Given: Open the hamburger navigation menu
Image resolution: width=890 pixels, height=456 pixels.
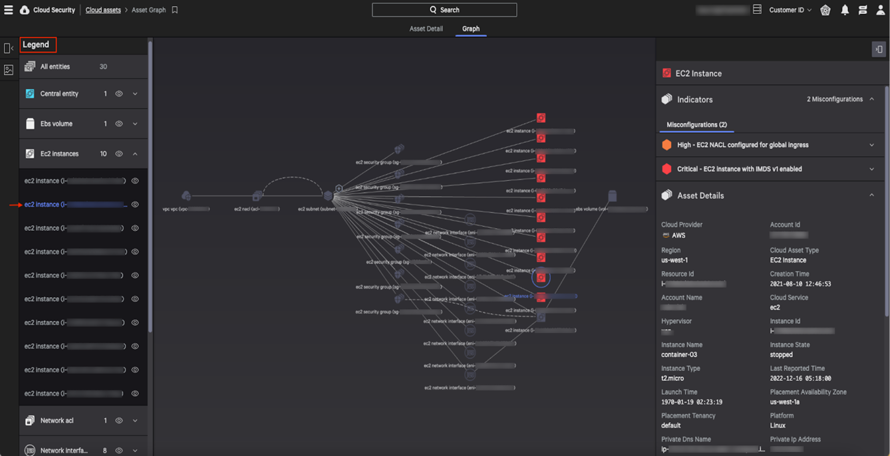Looking at the screenshot, I should [x=8, y=10].
